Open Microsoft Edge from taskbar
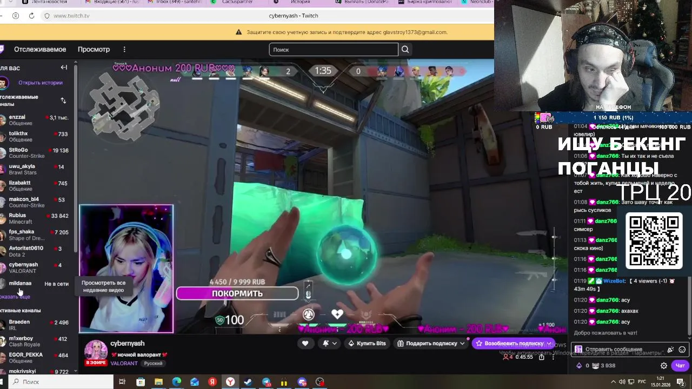Screen dimensions: 692x389 (x=176, y=382)
